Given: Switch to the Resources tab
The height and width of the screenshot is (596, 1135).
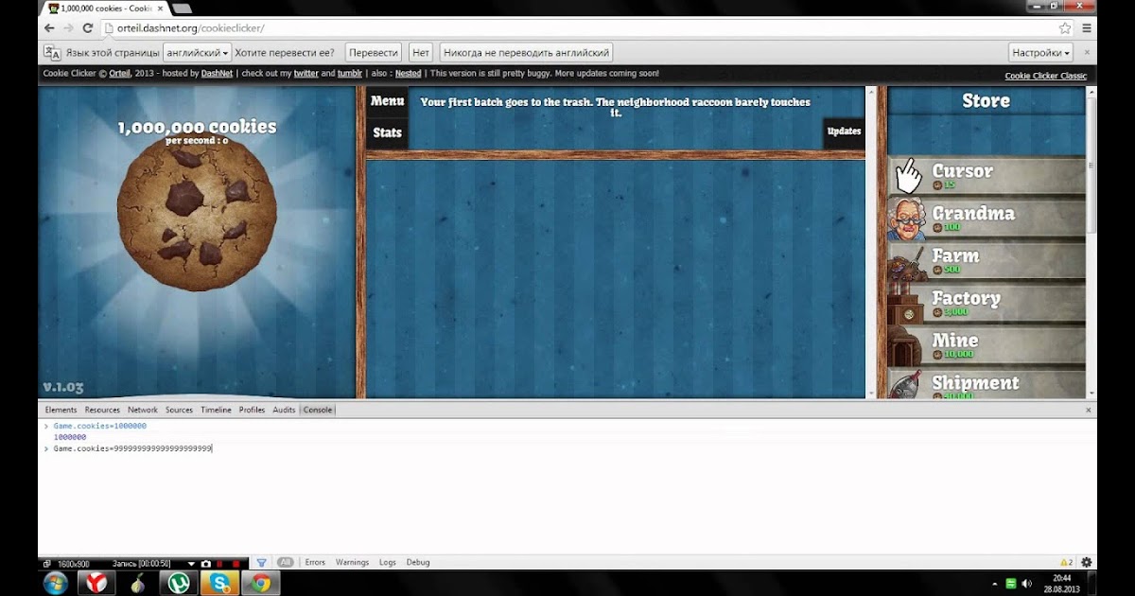Looking at the screenshot, I should tap(102, 410).
